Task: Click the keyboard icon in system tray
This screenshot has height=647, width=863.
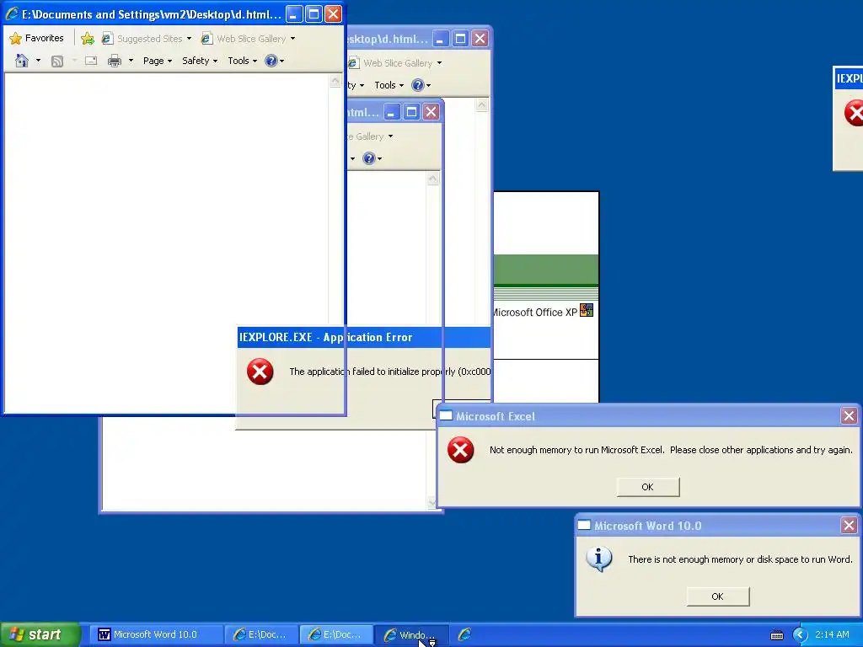Action: coord(776,635)
